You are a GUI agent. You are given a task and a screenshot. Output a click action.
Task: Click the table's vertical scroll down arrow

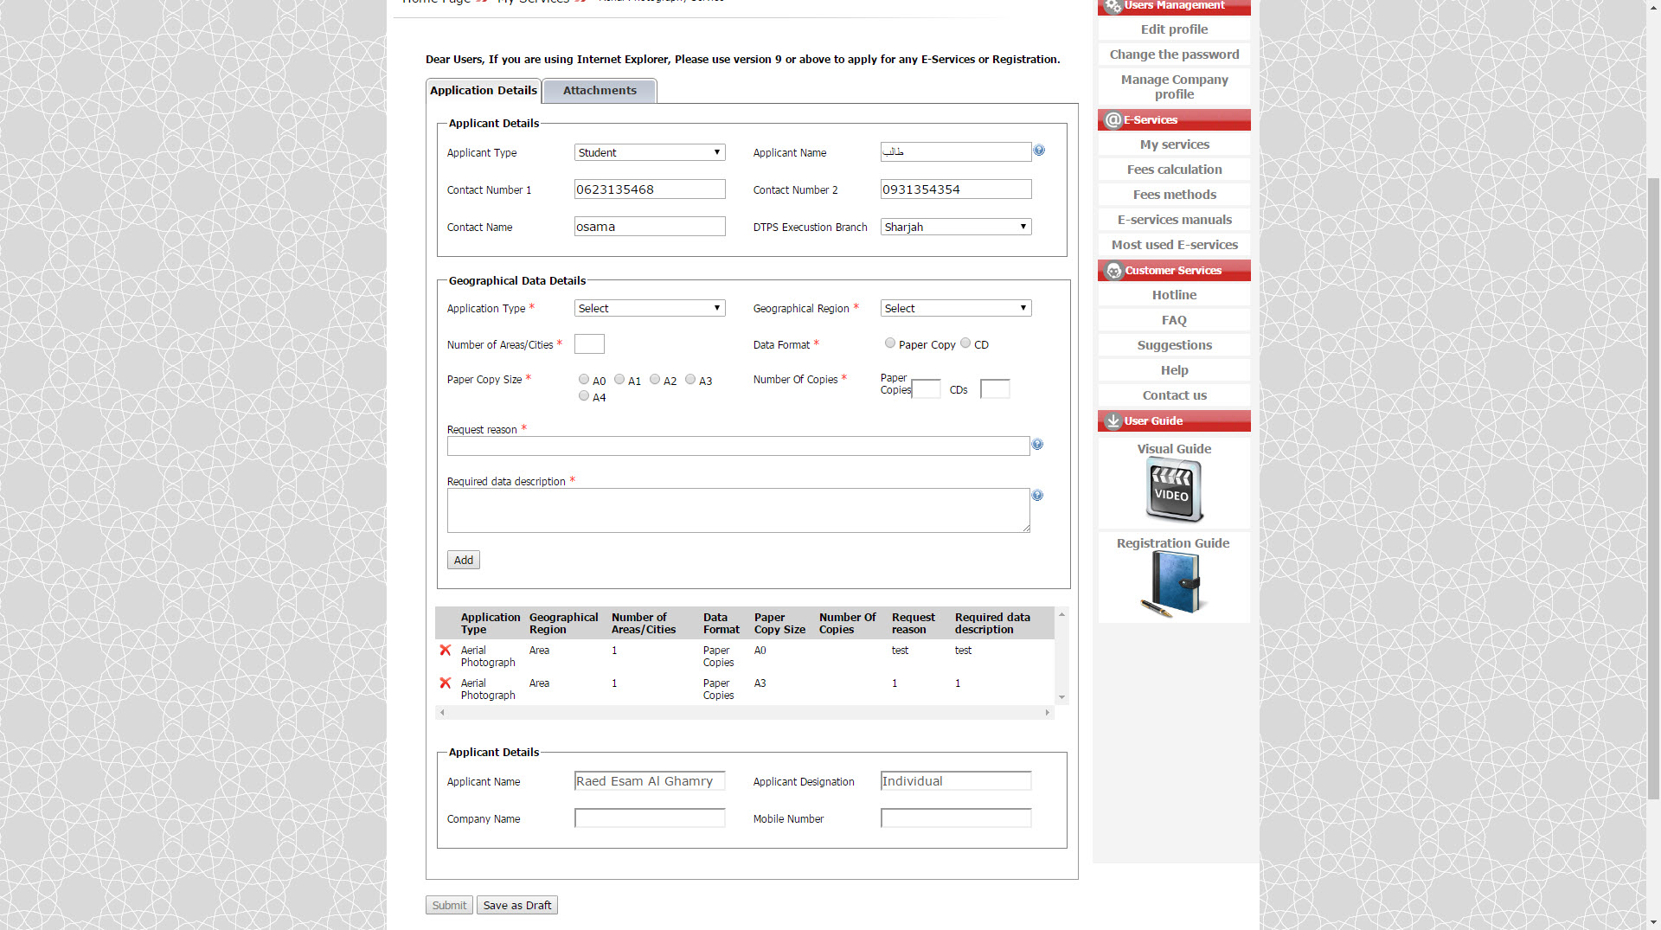(1061, 698)
